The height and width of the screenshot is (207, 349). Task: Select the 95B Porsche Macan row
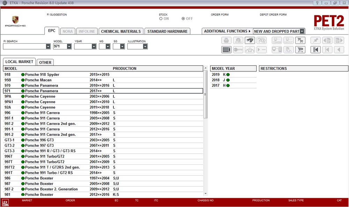[103, 80]
